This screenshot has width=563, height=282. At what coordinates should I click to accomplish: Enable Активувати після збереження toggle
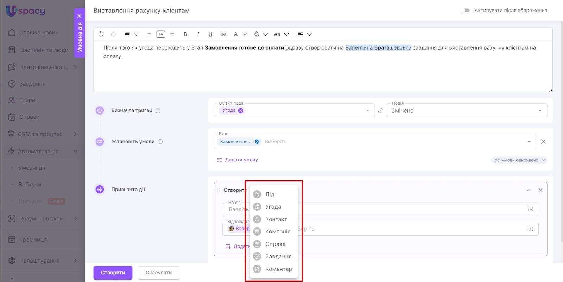pos(465,11)
